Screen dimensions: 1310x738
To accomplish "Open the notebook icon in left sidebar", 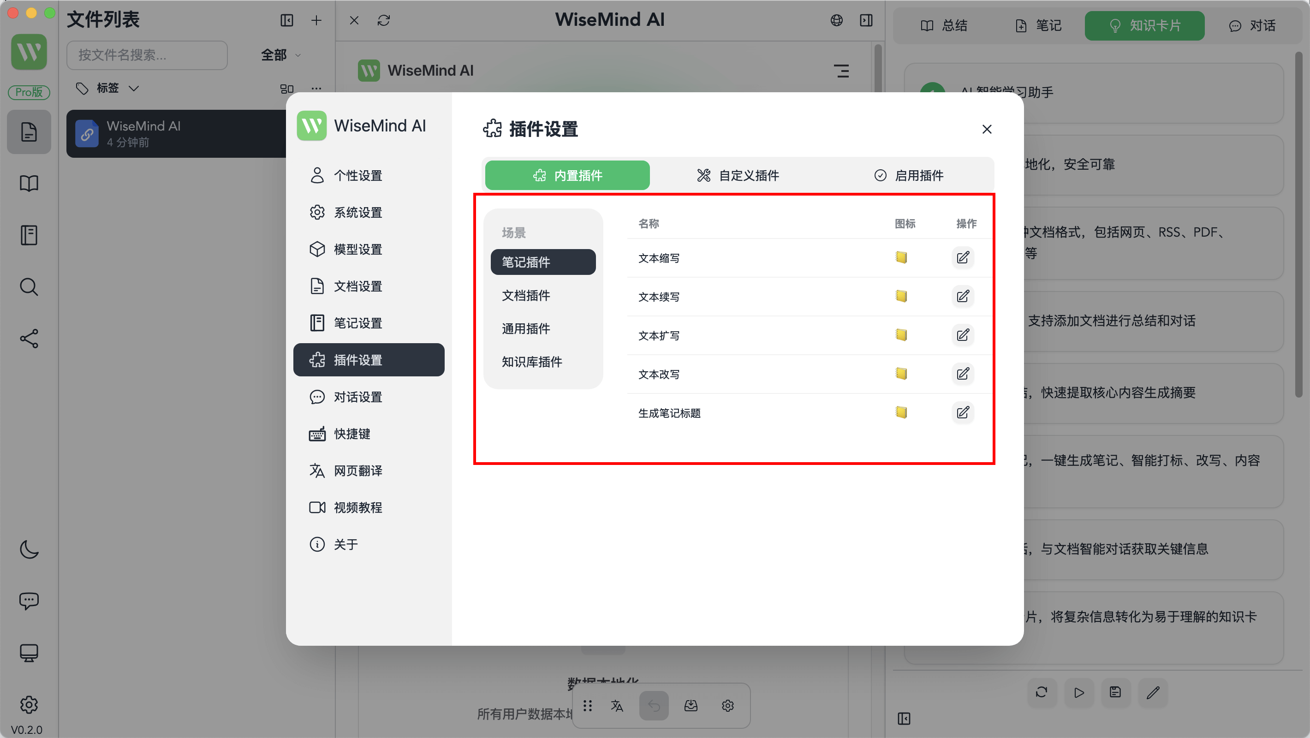I will (29, 236).
